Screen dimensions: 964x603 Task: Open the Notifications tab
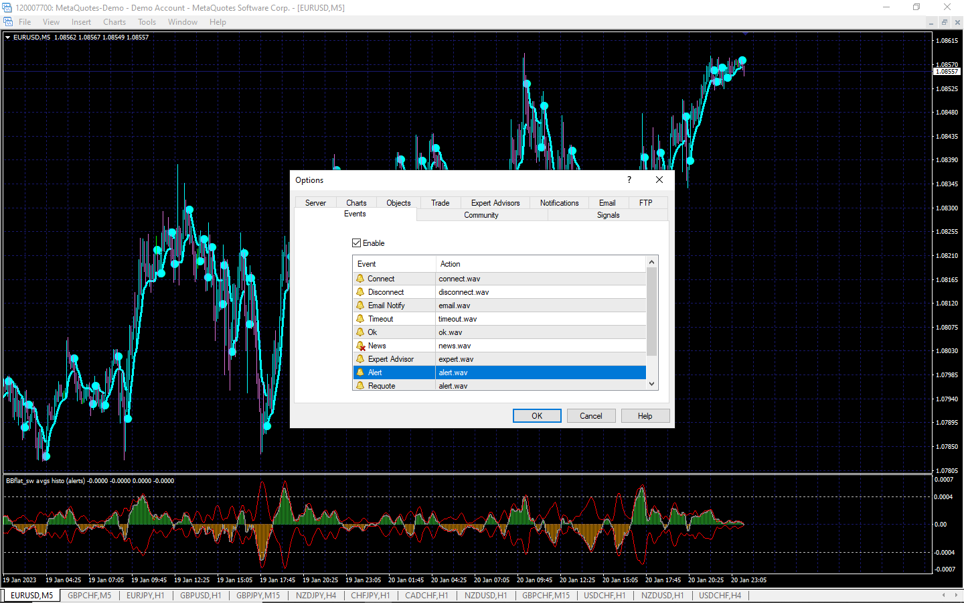559,203
